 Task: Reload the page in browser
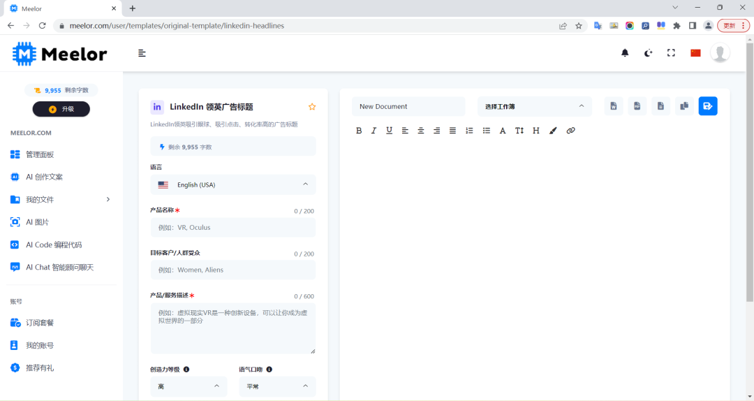tap(43, 26)
